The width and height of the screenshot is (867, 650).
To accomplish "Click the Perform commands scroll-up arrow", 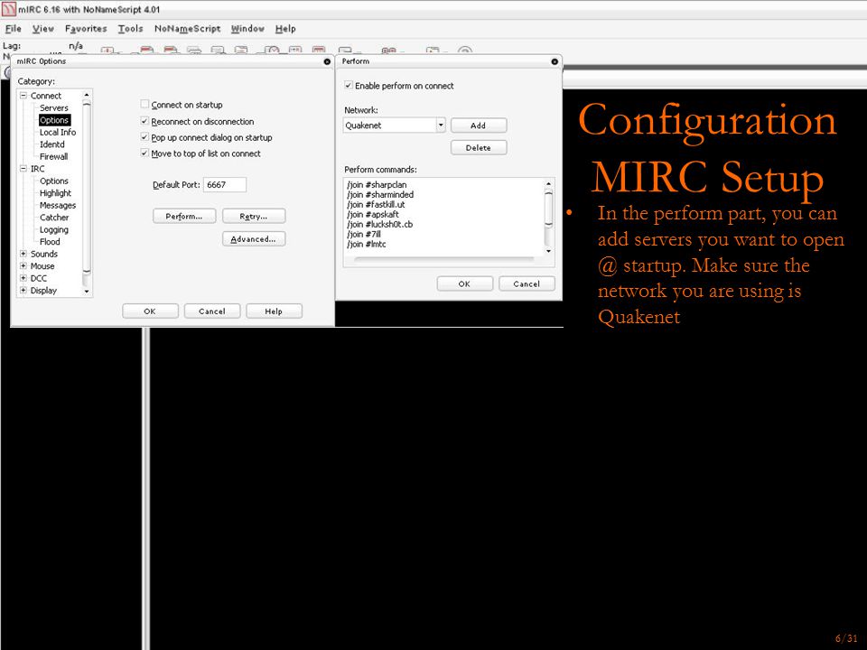I will 548,183.
